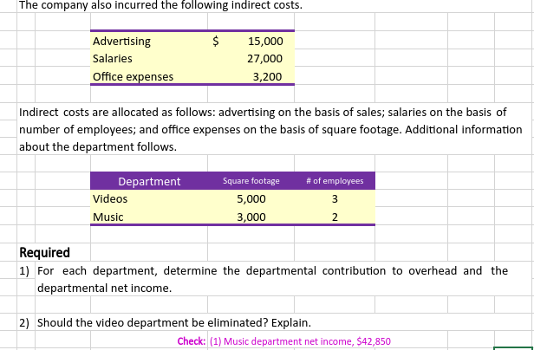Select the 'Advertising' label cell
The image size is (534, 350).
point(149,41)
